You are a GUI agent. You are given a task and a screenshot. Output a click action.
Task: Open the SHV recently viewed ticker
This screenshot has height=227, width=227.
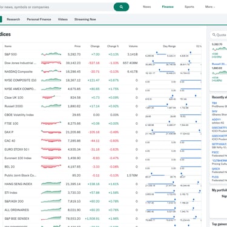tap(215, 111)
